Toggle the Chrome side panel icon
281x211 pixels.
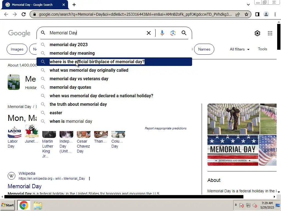[257, 14]
